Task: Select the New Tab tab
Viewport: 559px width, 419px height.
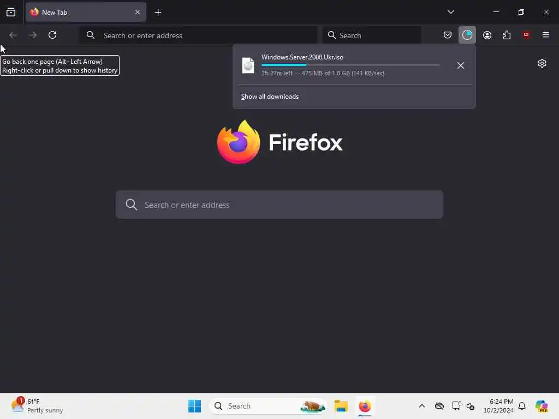Action: click(x=86, y=12)
